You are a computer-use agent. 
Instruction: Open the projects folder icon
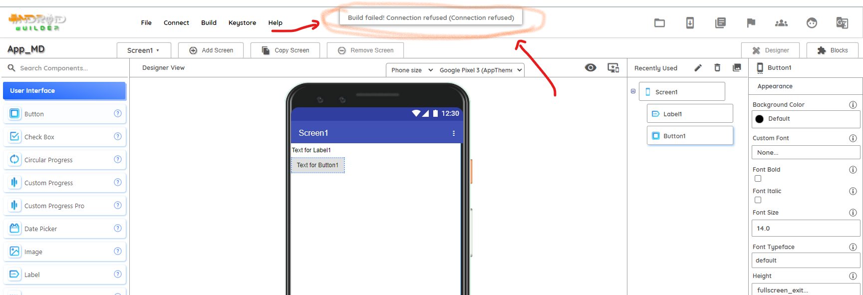(659, 23)
